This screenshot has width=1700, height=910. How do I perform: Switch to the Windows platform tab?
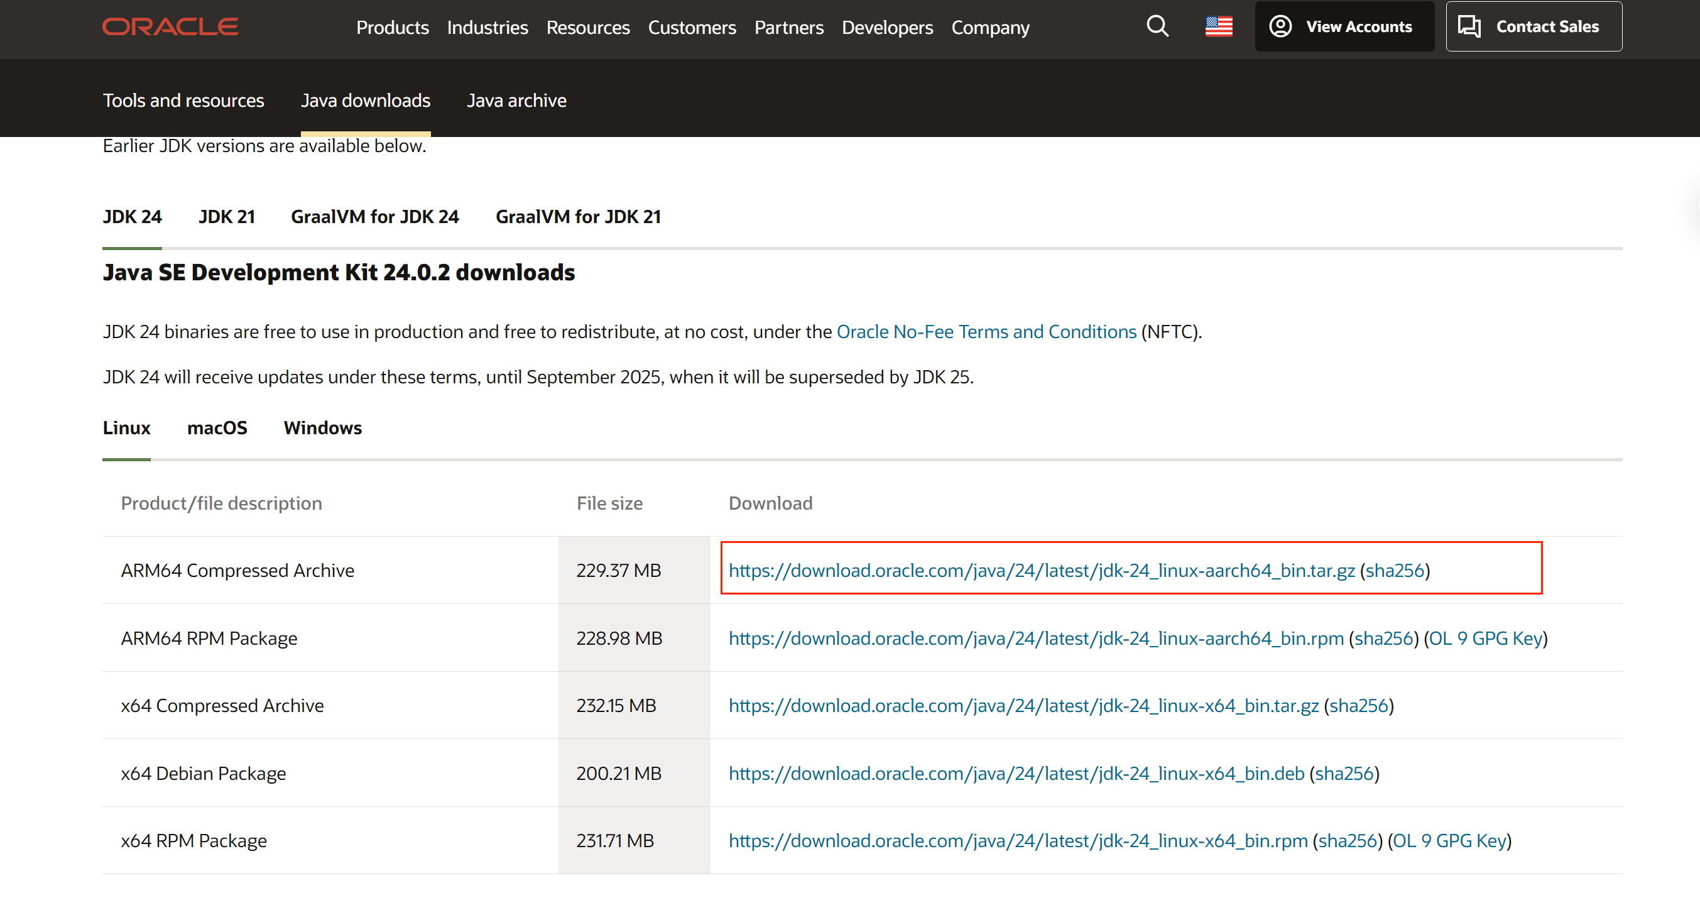pos(323,428)
